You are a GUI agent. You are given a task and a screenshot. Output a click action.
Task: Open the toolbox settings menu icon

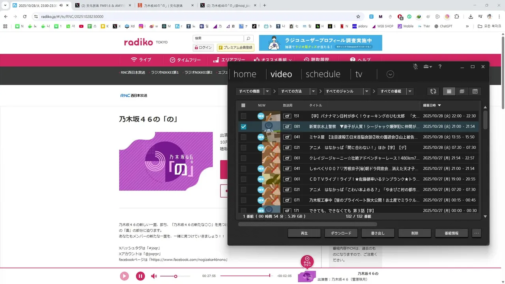[428, 67]
